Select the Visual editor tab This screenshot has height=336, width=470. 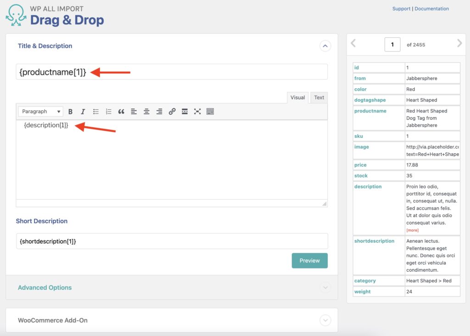click(297, 97)
